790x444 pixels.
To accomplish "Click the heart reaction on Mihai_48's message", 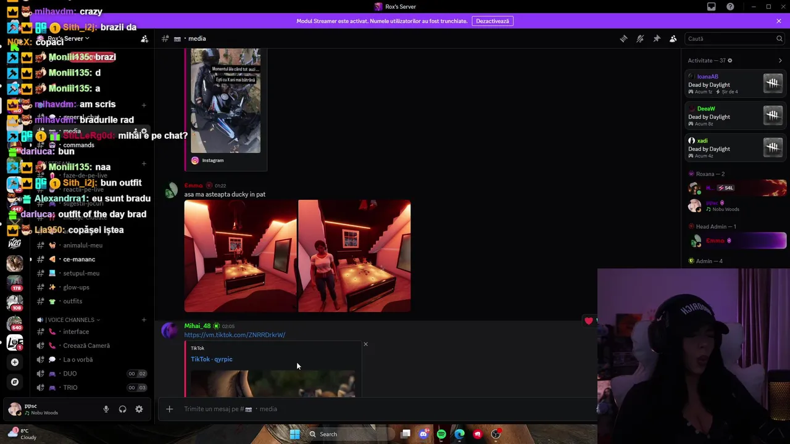I will [589, 321].
